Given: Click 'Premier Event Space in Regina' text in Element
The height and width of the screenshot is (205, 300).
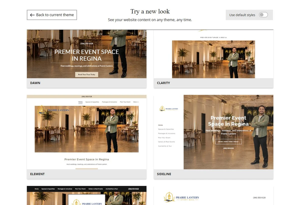Looking at the screenshot, I should 87,159.
